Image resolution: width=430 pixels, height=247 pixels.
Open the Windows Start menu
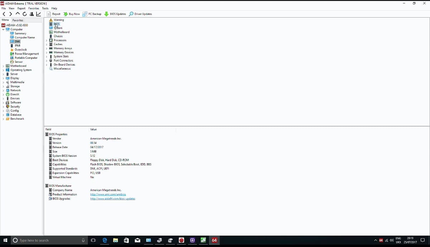[5, 240]
